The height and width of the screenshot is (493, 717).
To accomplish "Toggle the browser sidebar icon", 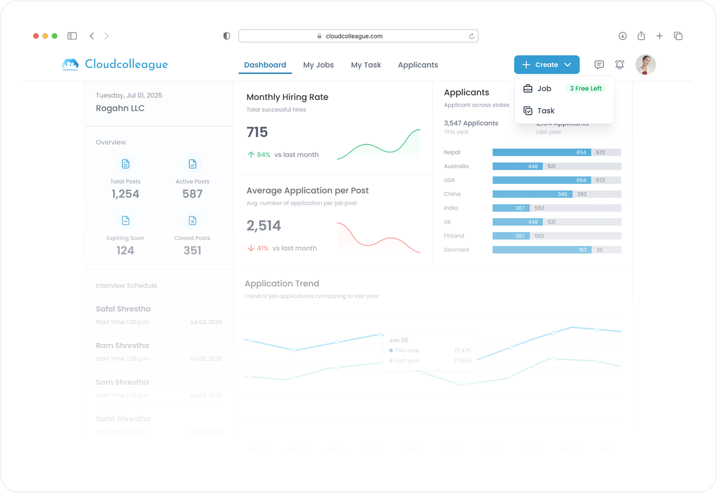I will point(72,36).
